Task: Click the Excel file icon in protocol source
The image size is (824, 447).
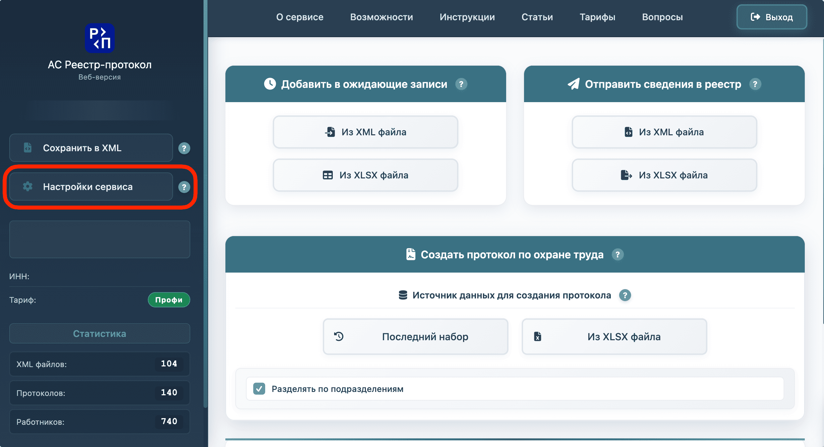Action: [538, 337]
